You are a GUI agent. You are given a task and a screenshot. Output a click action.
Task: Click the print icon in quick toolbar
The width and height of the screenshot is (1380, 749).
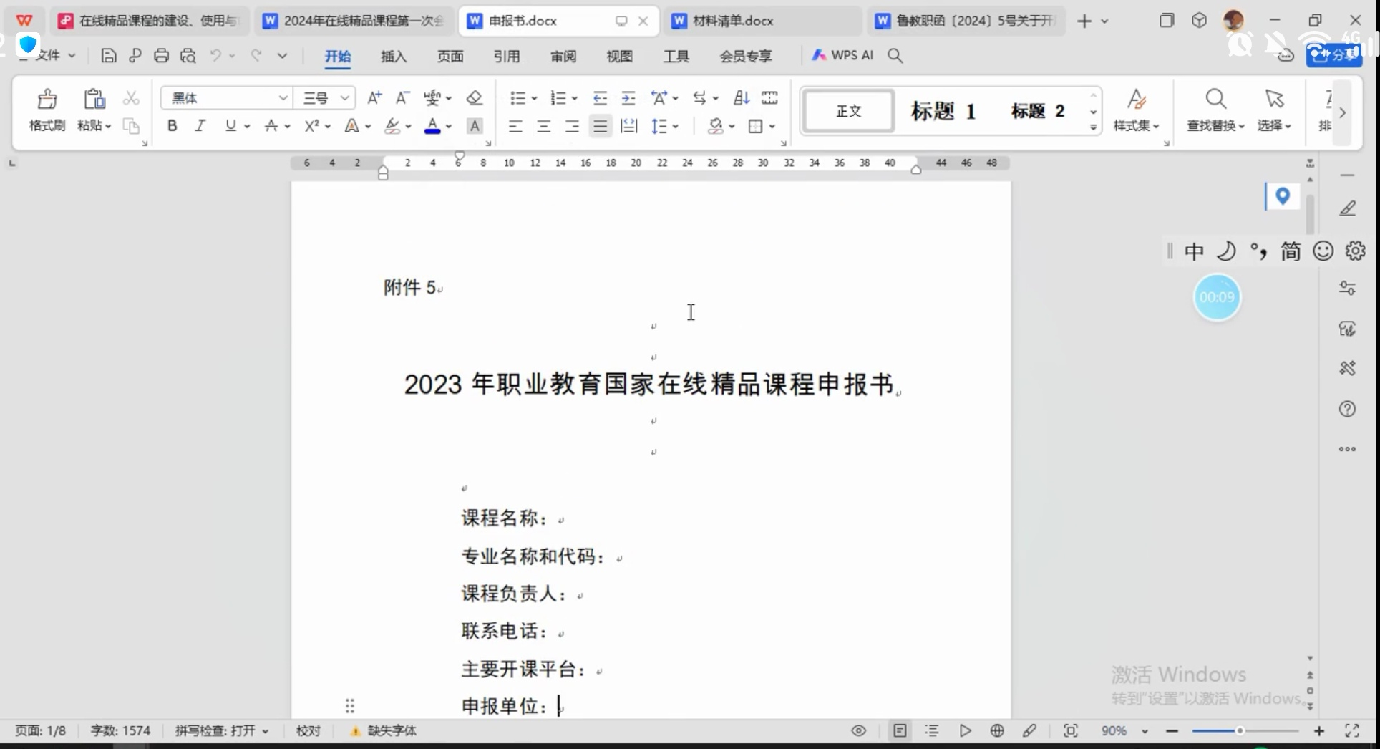pos(162,56)
